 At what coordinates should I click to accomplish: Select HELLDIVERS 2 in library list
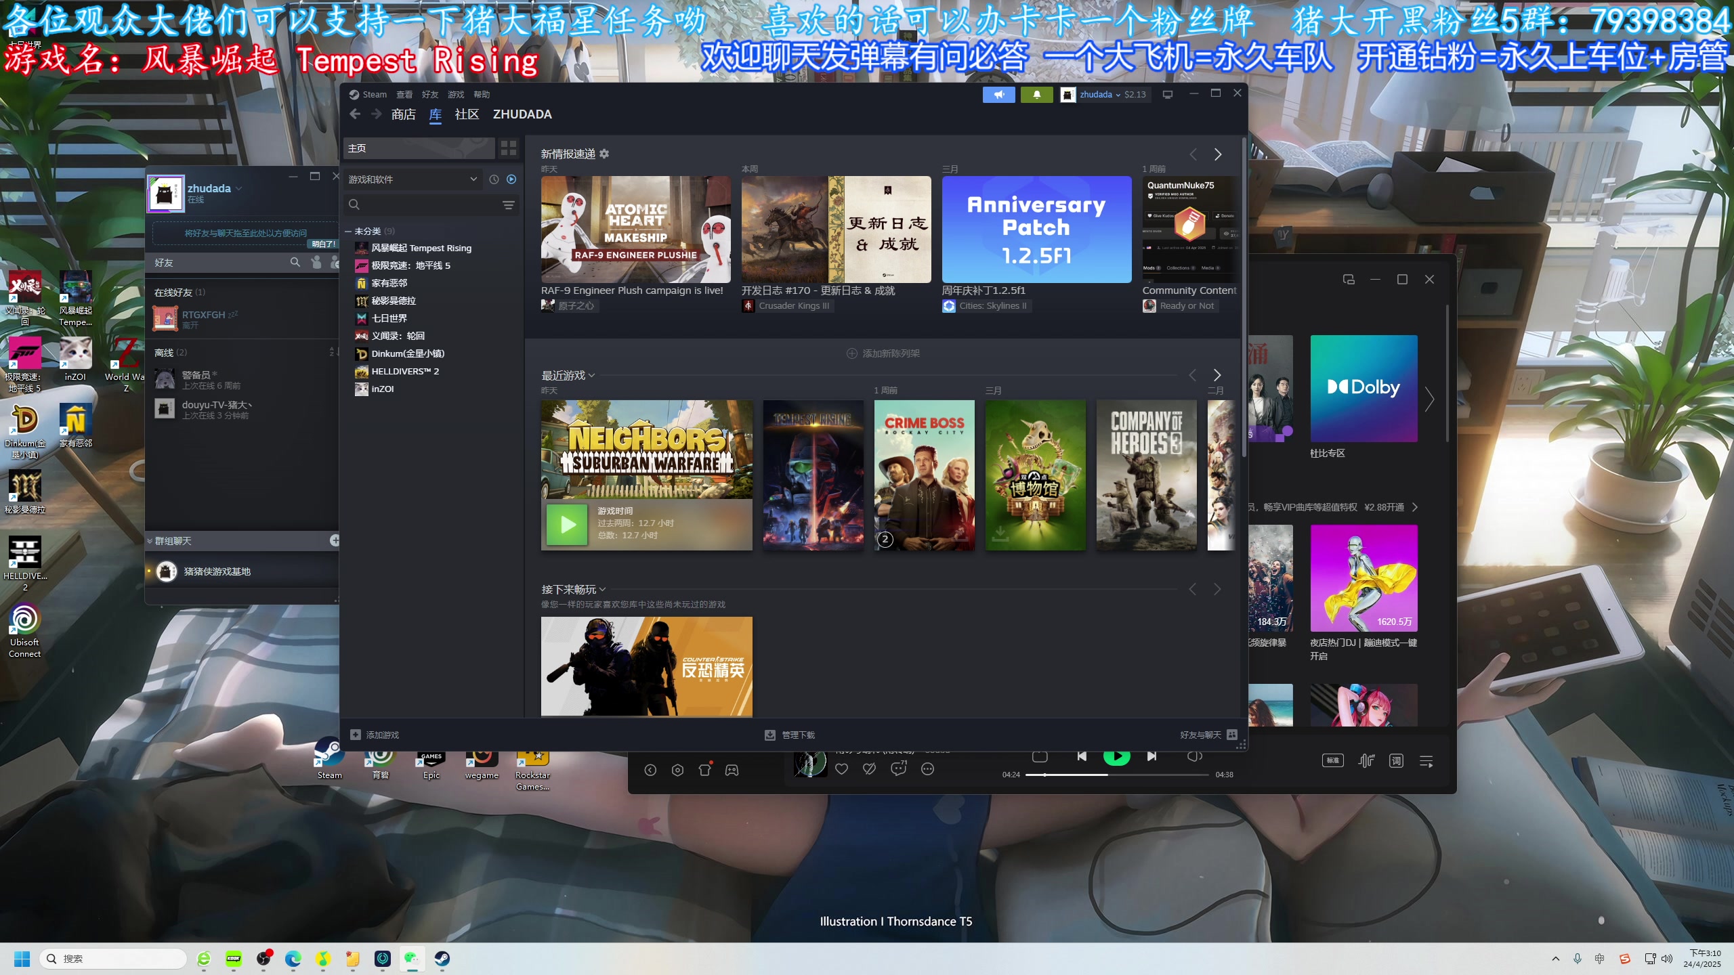405,371
